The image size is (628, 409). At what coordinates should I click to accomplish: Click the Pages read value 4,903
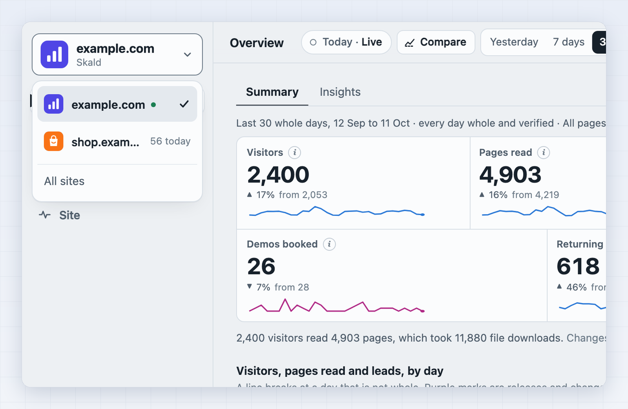pyautogui.click(x=510, y=175)
